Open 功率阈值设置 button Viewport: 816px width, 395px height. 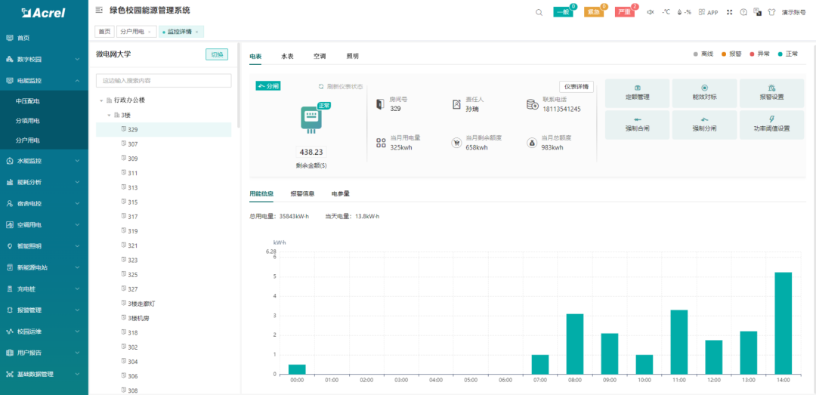tap(771, 125)
